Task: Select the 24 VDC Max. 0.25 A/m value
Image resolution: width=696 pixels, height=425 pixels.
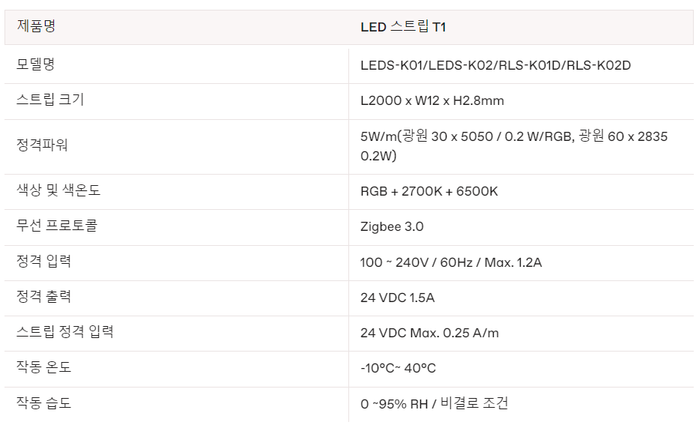Action: (x=430, y=333)
